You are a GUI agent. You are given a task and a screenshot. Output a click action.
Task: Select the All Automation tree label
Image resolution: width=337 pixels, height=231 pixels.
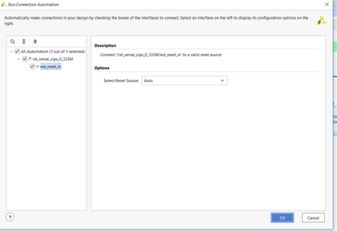coord(53,51)
